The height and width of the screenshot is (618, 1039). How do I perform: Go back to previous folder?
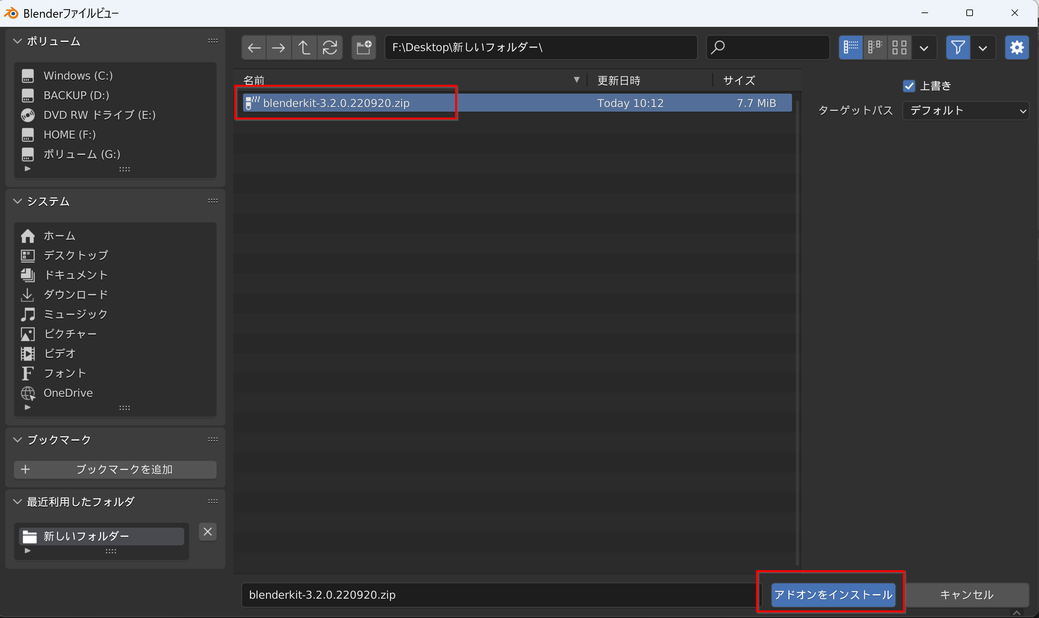point(254,47)
